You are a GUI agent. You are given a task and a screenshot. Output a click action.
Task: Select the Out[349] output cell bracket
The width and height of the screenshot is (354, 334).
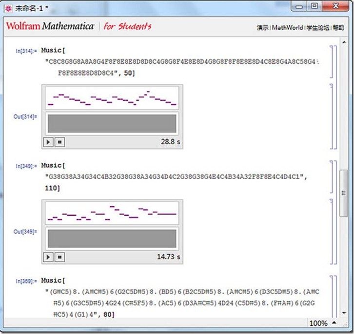(x=331, y=231)
